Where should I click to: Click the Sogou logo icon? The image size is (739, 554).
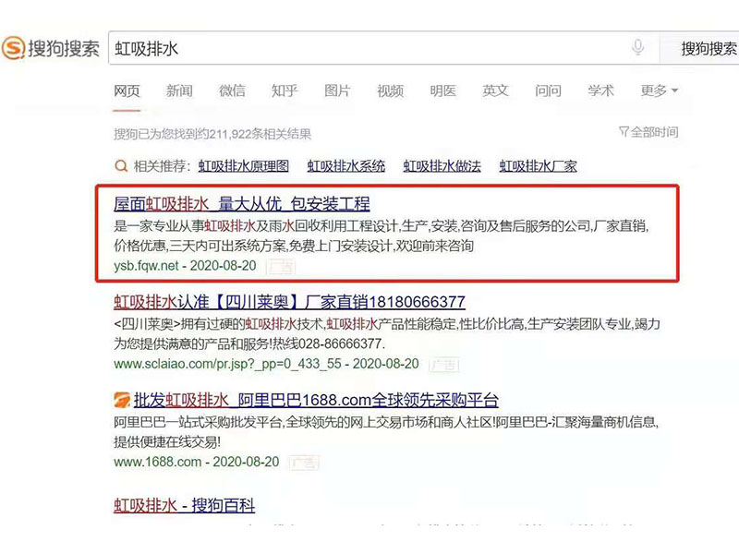(13, 48)
